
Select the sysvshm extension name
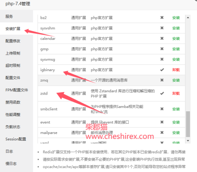point(48,28)
